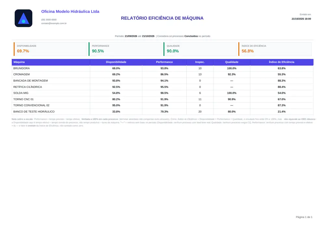The height and width of the screenshot is (230, 325).
Task: Click the Nota sobre a escala footnote label
Action: pyautogui.click(x=22, y=119)
